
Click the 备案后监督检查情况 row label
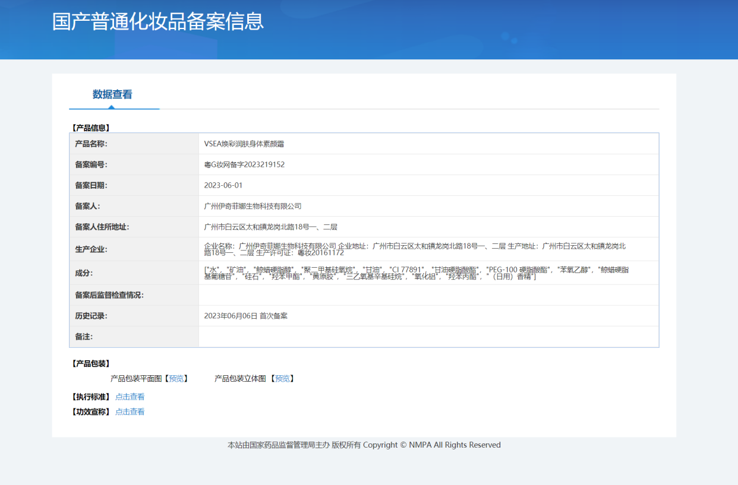pyautogui.click(x=109, y=295)
